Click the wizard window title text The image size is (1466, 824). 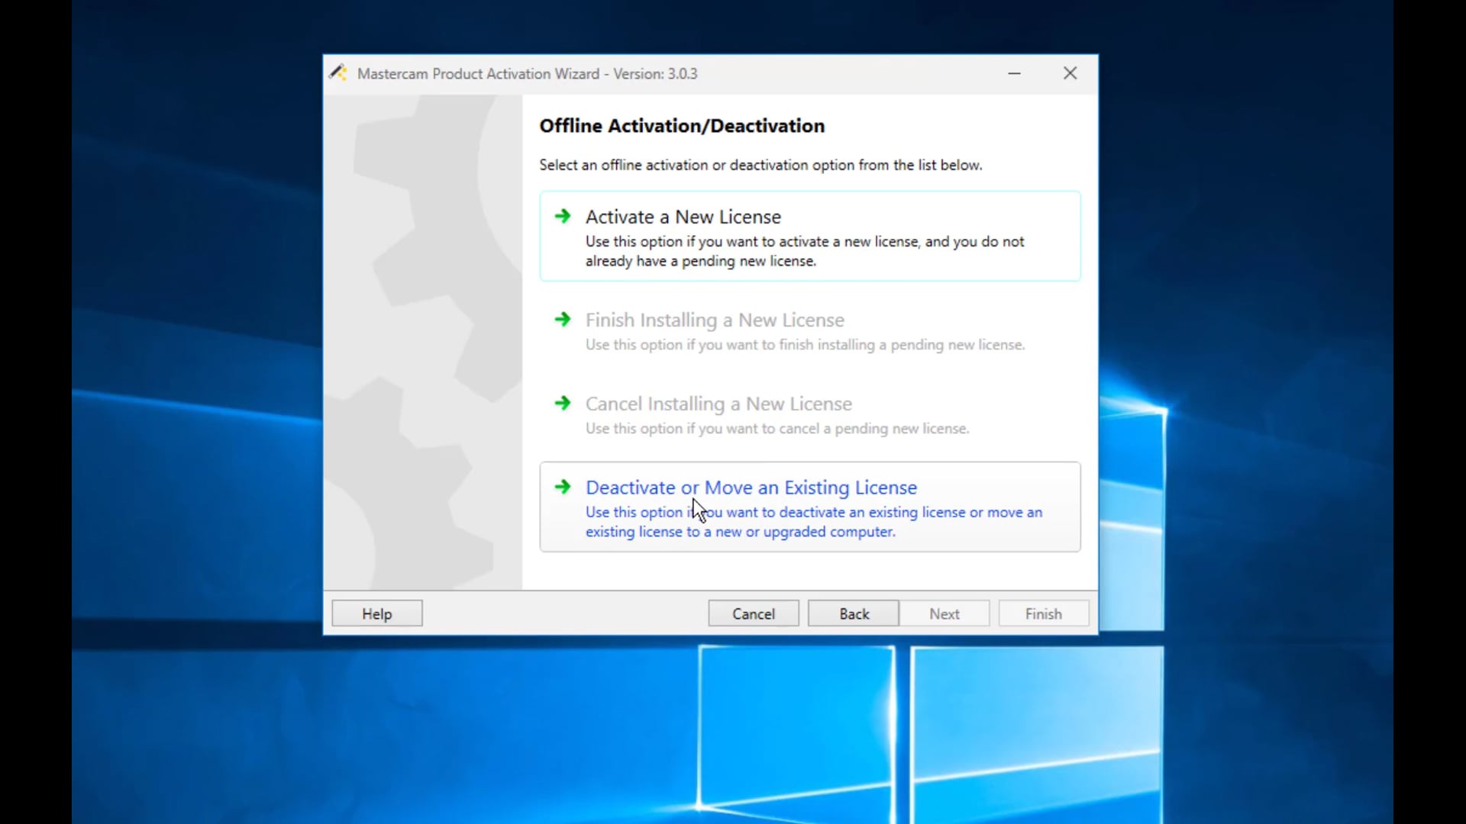coord(527,74)
